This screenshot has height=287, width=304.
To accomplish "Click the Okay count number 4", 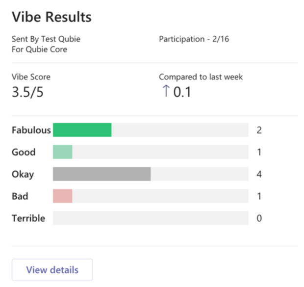I will (259, 174).
